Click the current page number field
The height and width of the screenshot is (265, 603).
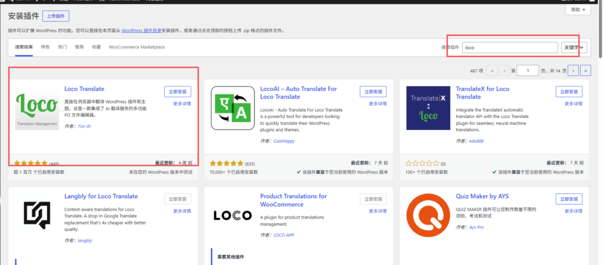point(528,71)
